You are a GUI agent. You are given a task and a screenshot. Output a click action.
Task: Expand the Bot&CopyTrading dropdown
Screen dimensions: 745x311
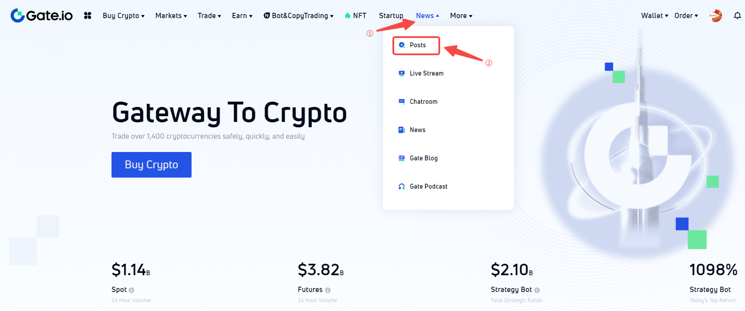point(299,15)
